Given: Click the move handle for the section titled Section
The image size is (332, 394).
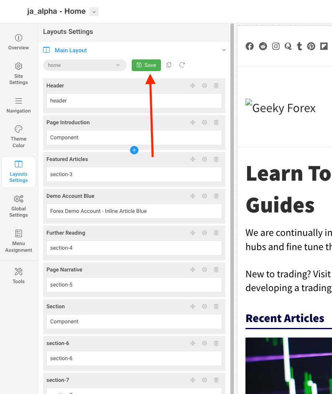Looking at the screenshot, I should [193, 306].
